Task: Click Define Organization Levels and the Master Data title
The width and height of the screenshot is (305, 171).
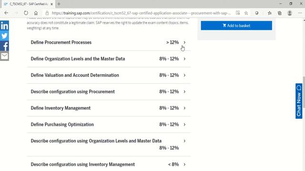Action: tap(78, 59)
